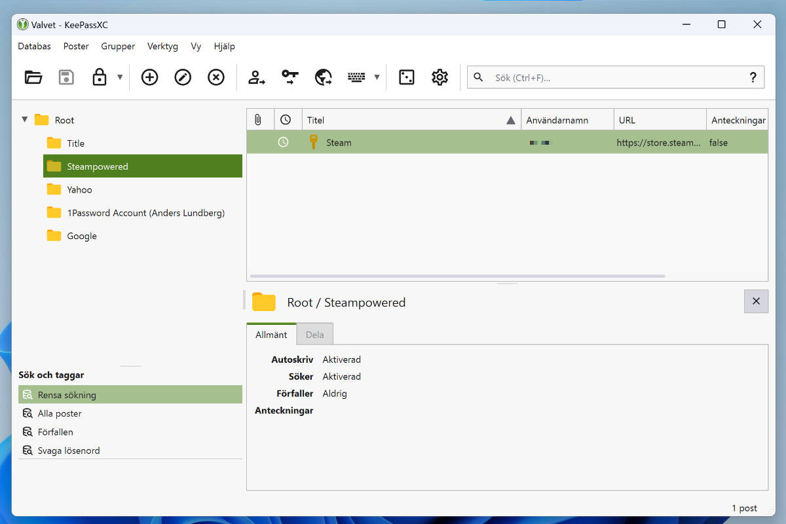Switch to the Dela tab

pyautogui.click(x=315, y=335)
